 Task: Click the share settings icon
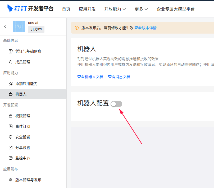[11, 148]
